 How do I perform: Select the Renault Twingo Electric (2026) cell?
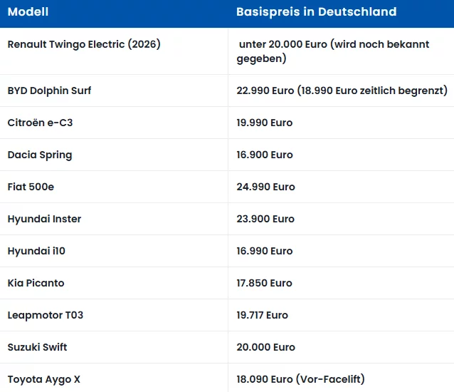[84, 44]
